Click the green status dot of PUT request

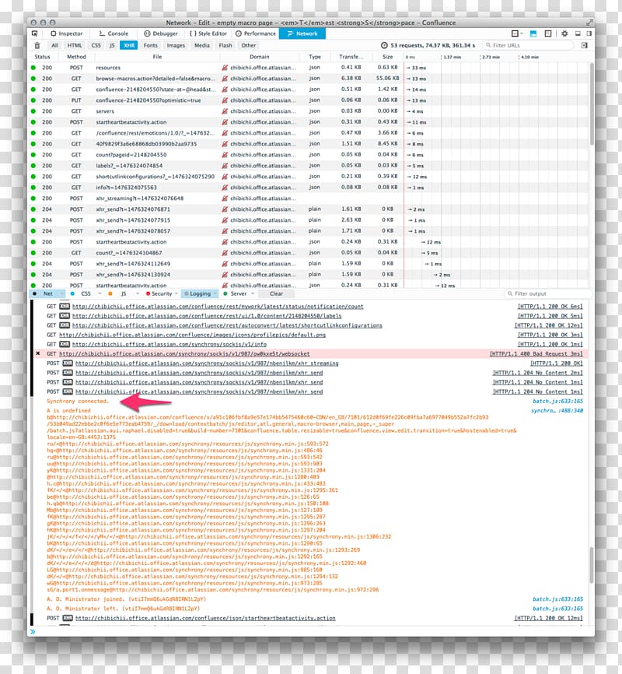[33, 100]
